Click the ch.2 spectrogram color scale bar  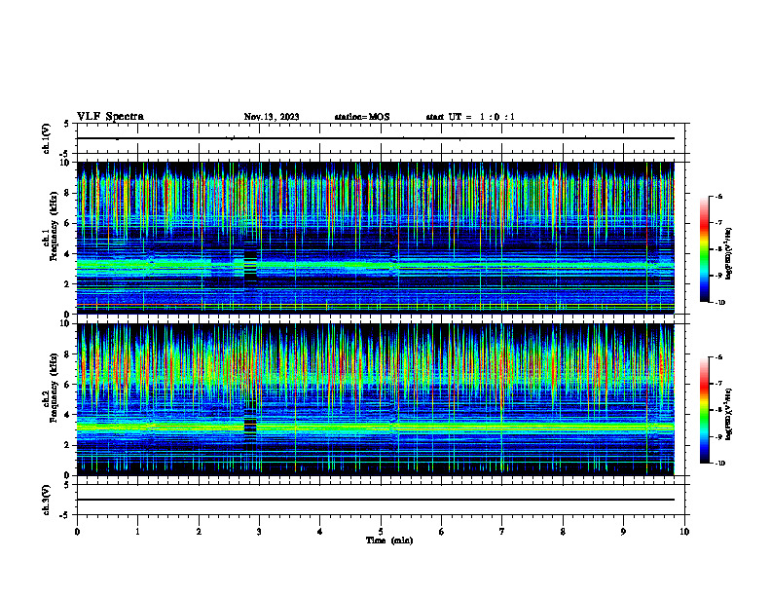pyautogui.click(x=705, y=410)
